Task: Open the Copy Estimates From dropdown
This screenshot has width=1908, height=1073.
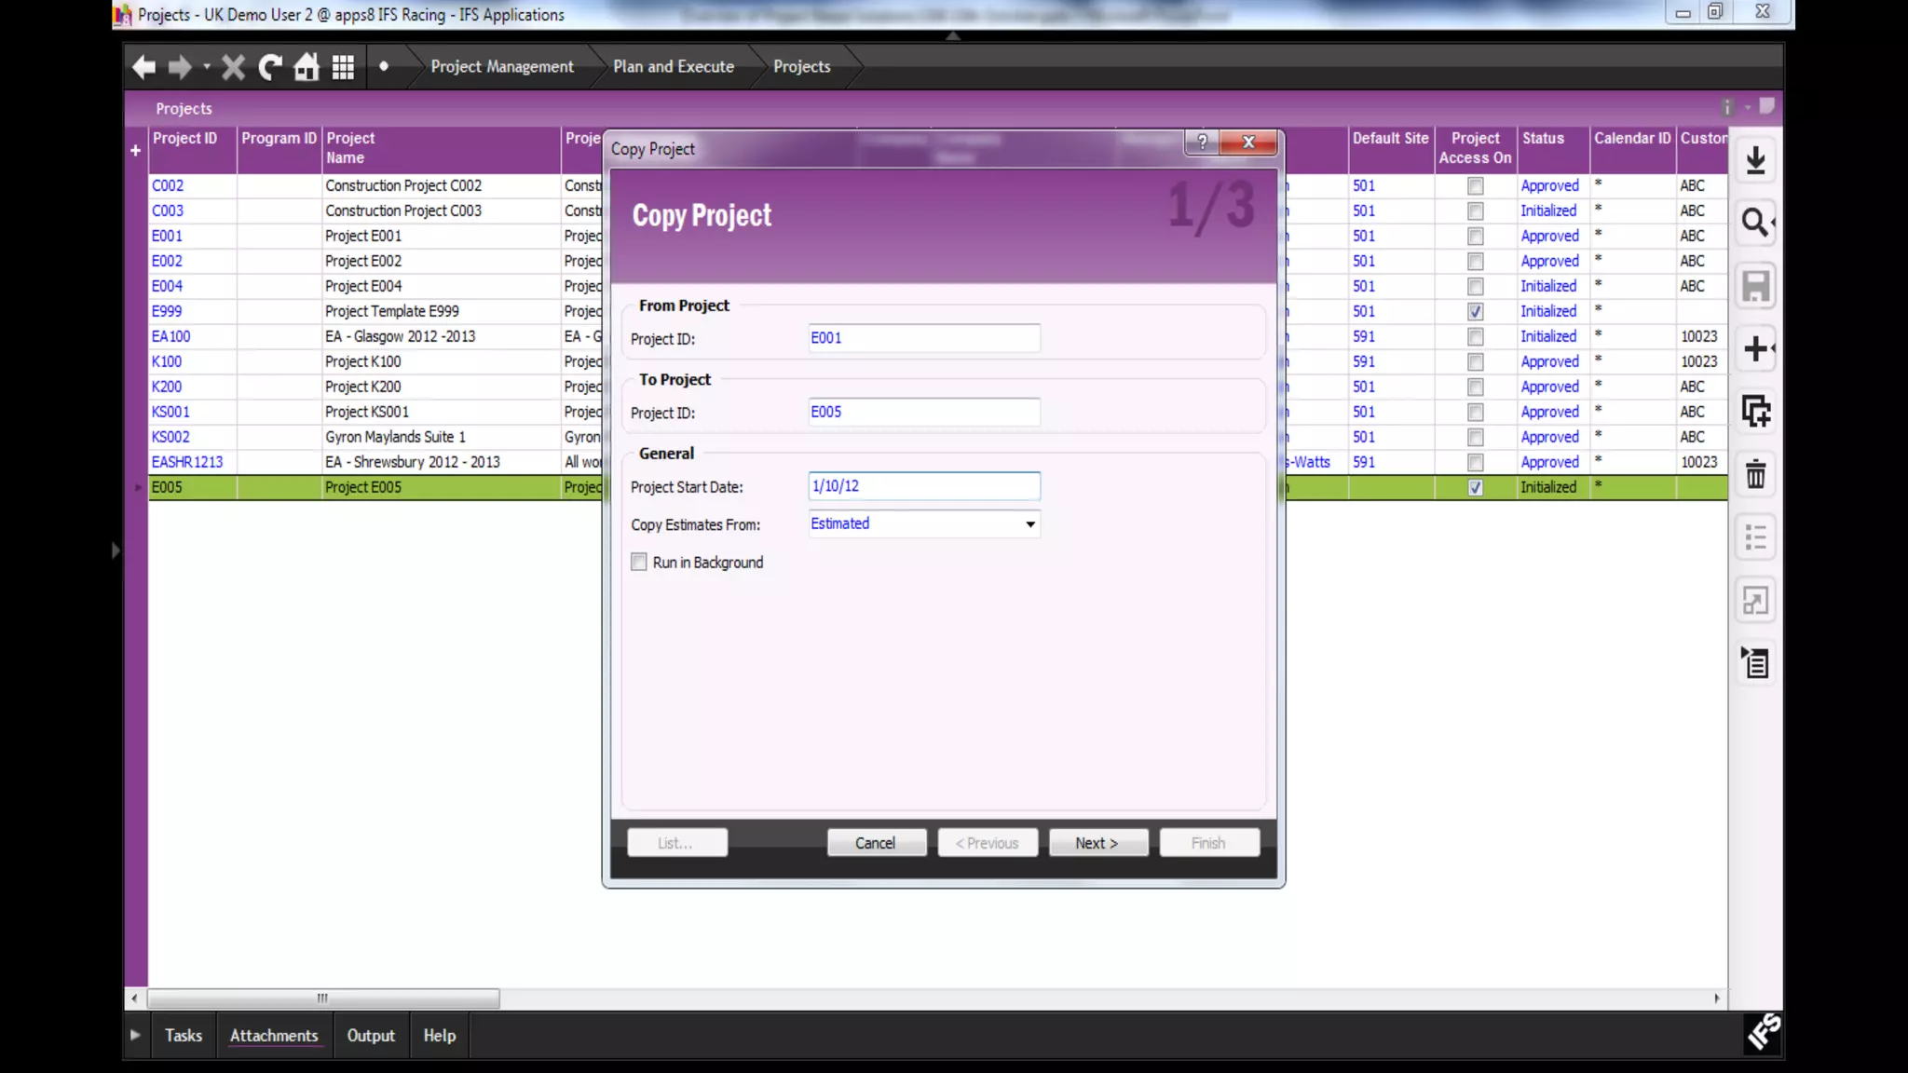Action: tap(1029, 524)
